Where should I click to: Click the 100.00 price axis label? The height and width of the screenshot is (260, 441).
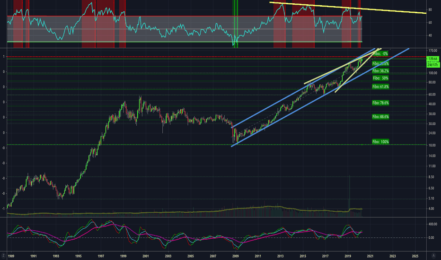point(432,73)
